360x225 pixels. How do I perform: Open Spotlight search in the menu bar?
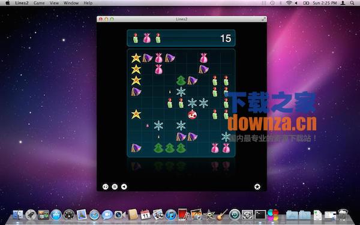click(x=352, y=3)
